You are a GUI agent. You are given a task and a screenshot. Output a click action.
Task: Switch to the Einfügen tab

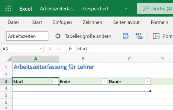point(62,22)
